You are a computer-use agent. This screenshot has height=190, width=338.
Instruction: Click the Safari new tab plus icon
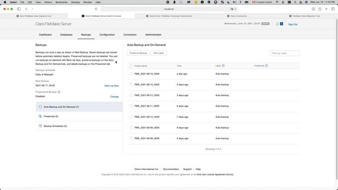tap(326, 9)
